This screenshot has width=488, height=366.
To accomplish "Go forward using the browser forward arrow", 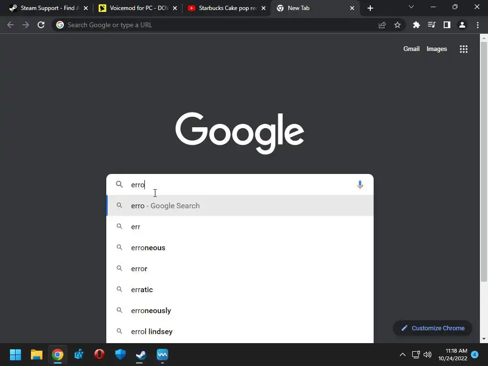I will (x=26, y=25).
